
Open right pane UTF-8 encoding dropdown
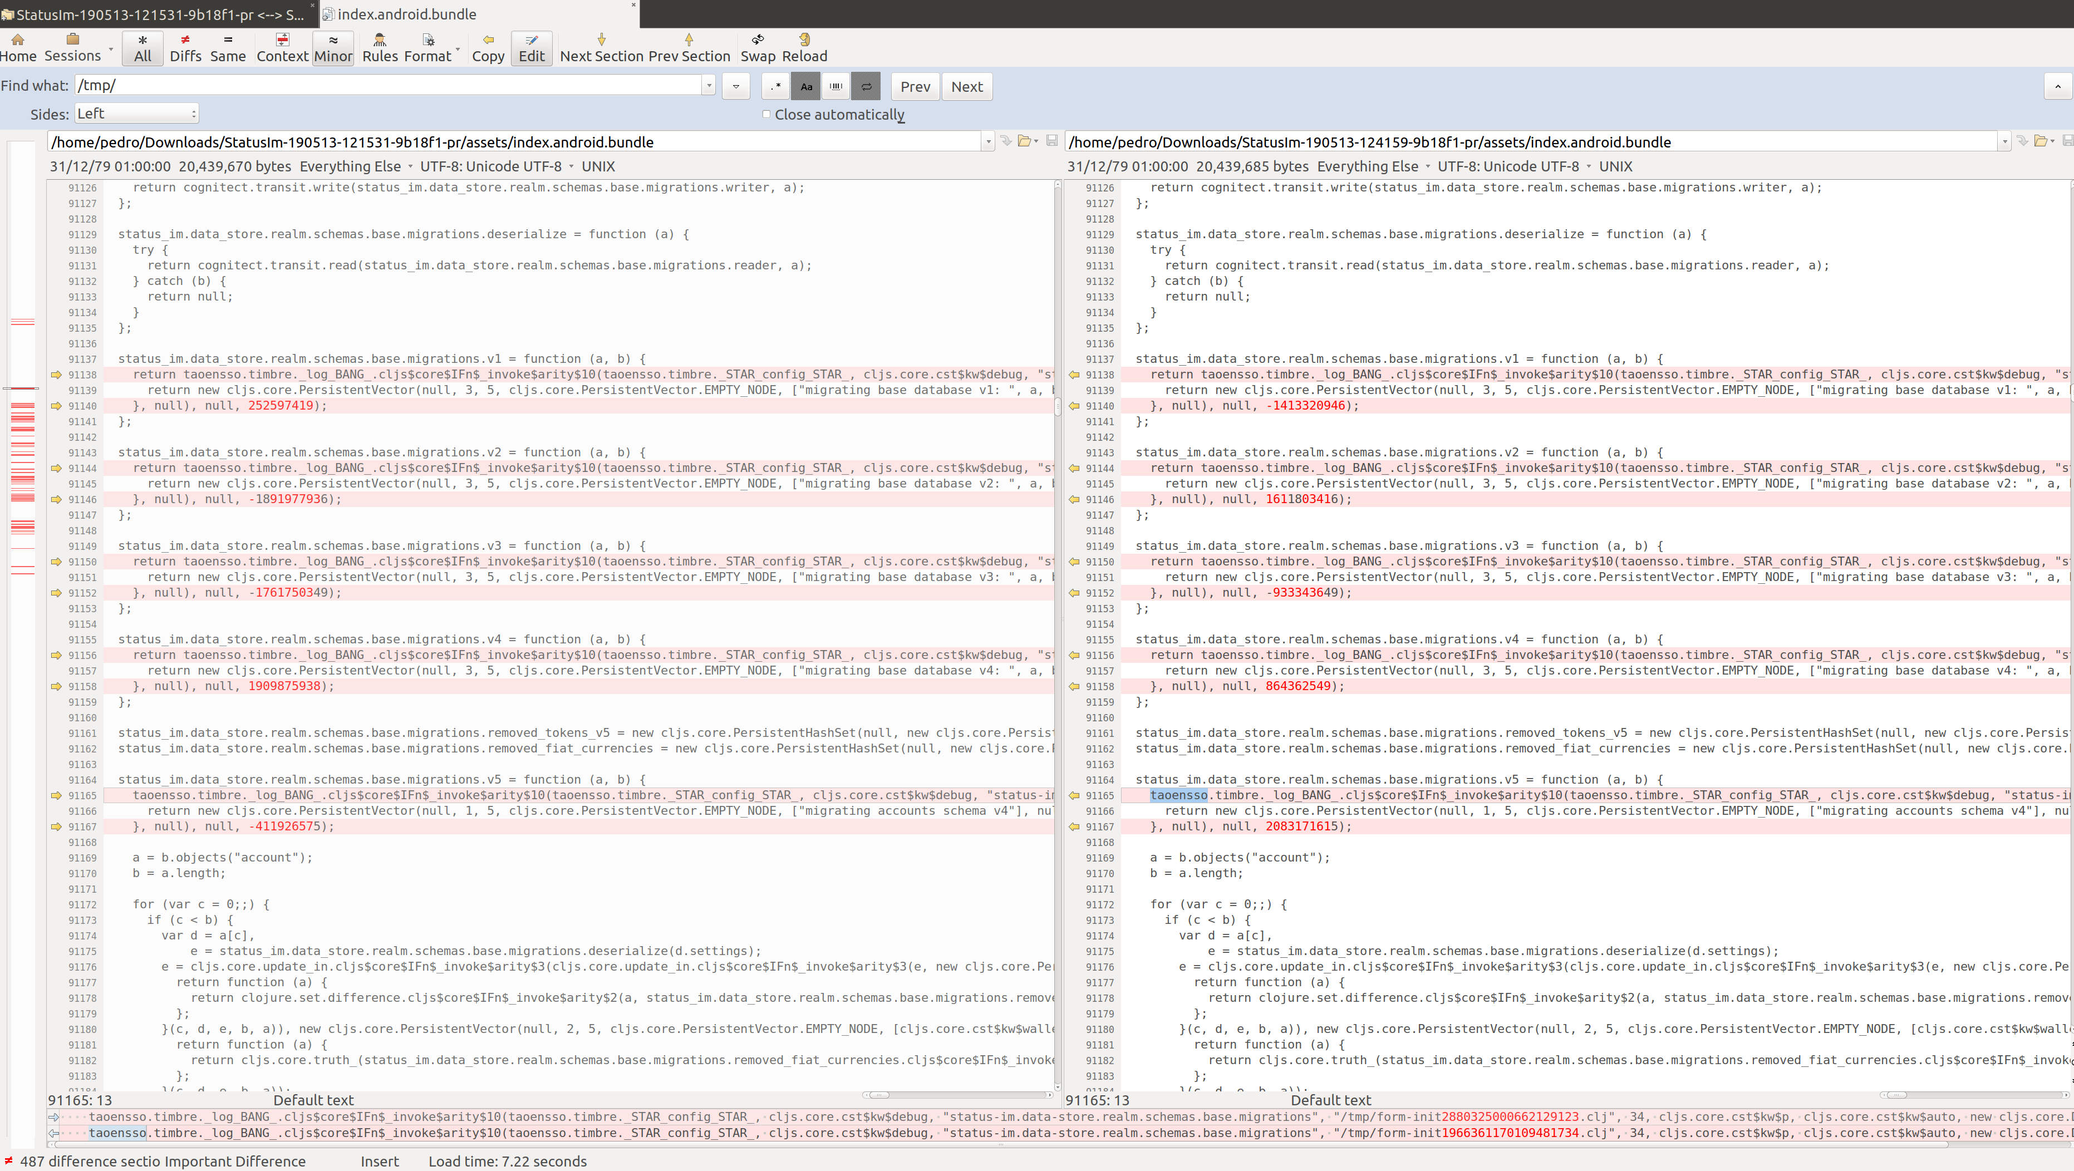pyautogui.click(x=1515, y=166)
